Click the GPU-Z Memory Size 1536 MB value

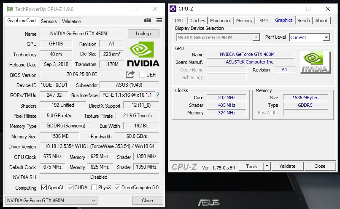(x=59, y=136)
